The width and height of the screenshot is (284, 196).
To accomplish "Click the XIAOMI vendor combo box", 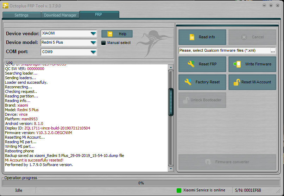I will 69,33.
